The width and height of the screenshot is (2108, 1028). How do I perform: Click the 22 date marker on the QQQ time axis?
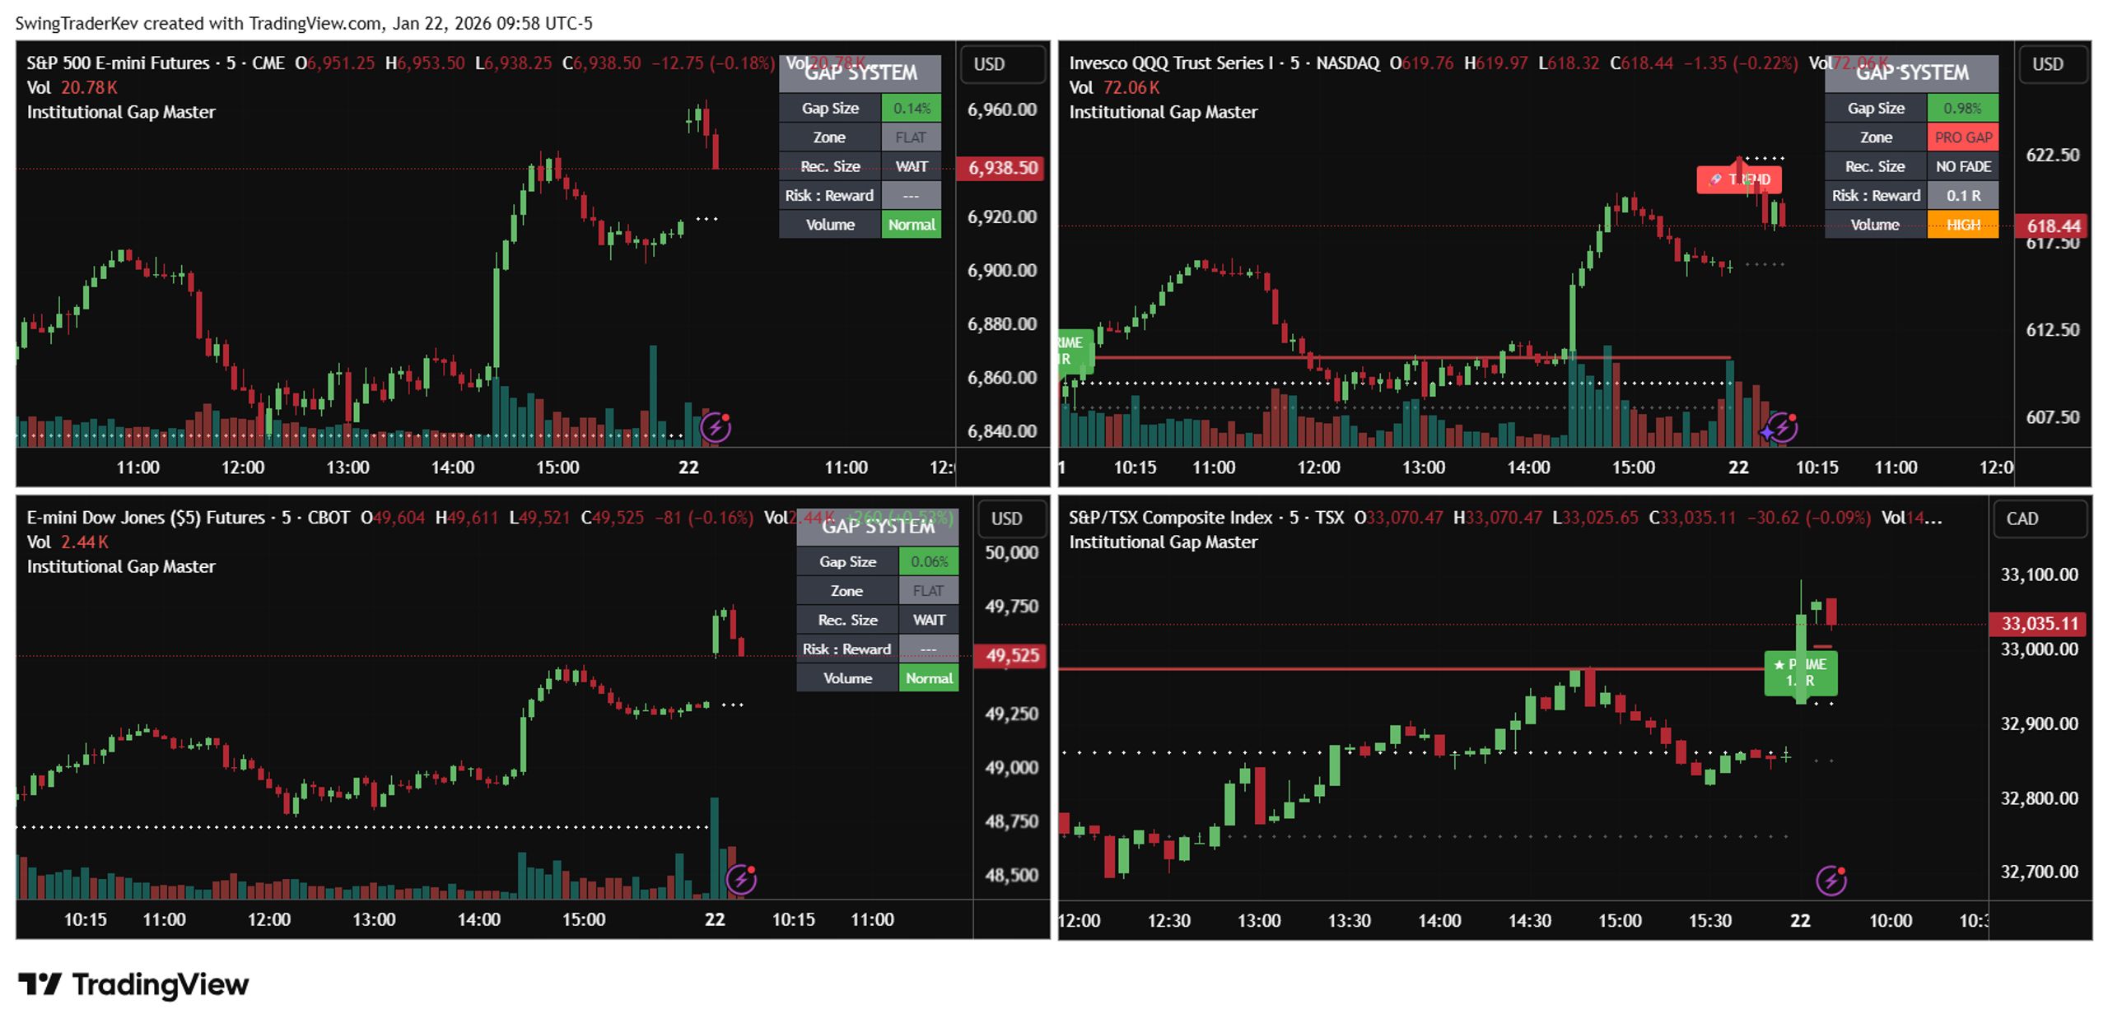point(1738,467)
